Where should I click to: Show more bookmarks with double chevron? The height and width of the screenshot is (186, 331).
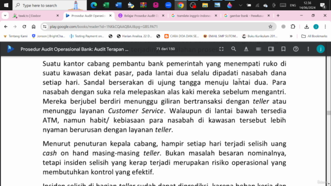pos(291,36)
